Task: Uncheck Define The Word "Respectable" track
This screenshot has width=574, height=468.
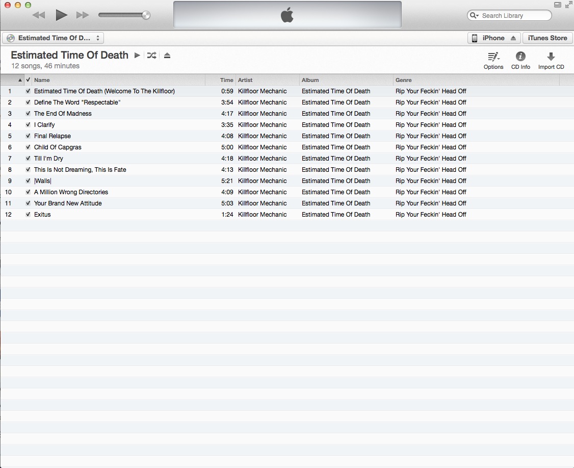Action: 28,102
